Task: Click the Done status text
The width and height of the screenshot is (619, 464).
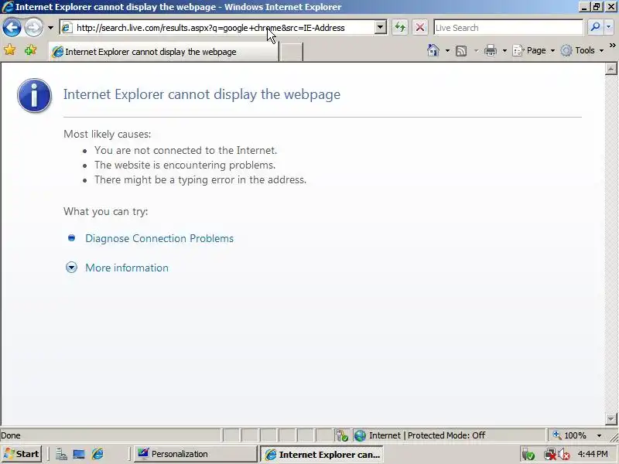Action: click(11, 435)
